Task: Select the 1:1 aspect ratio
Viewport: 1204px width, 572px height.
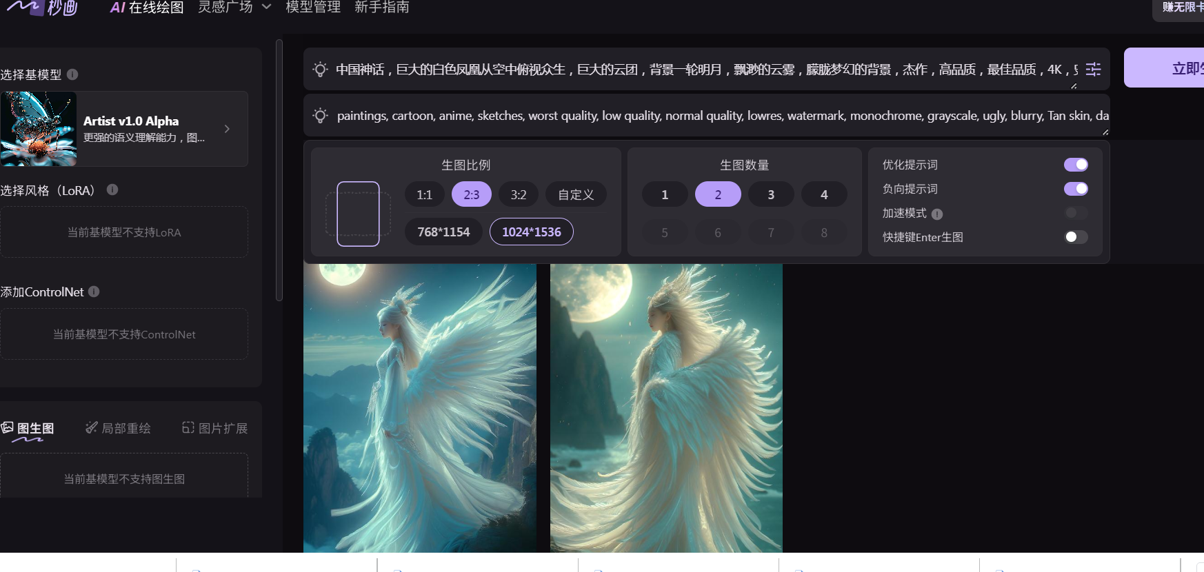Action: (425, 194)
